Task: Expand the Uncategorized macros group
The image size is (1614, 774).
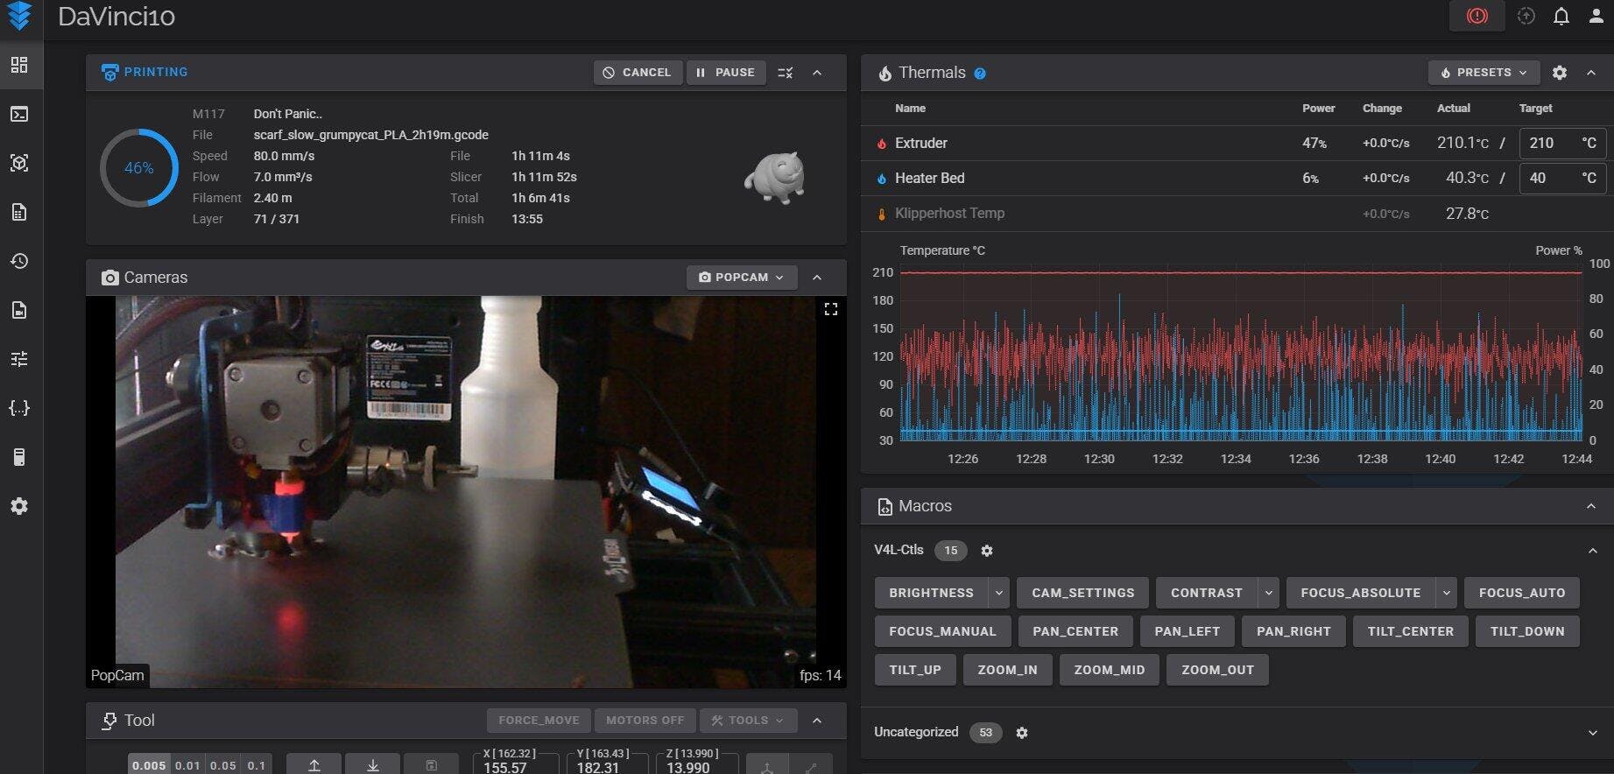Action: [1591, 732]
